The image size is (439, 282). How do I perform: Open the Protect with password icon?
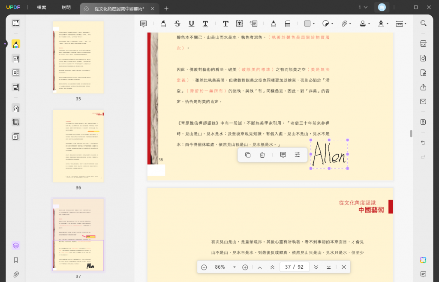click(x=423, y=73)
